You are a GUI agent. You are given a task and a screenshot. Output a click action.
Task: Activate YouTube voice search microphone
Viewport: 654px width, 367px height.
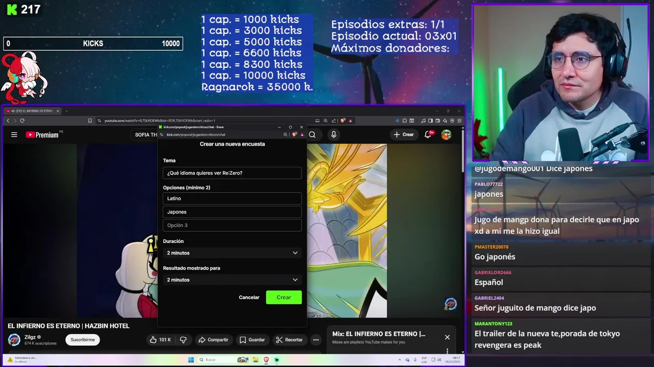coord(334,135)
